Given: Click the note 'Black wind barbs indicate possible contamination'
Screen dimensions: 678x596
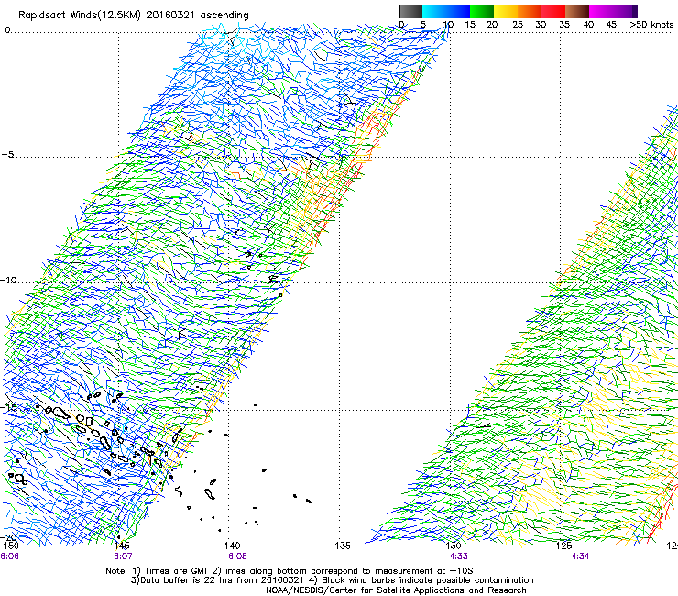Looking at the screenshot, I should 428,580.
